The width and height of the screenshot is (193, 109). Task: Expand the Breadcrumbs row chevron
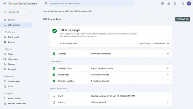point(168,75)
